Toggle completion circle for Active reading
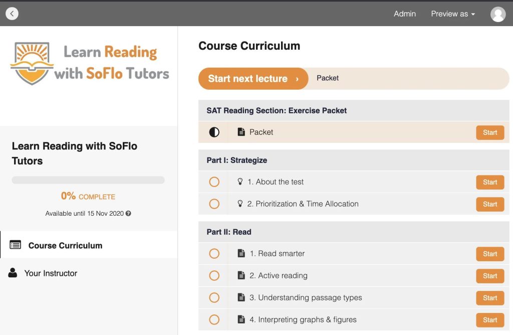This screenshot has height=335, width=513. pos(214,275)
